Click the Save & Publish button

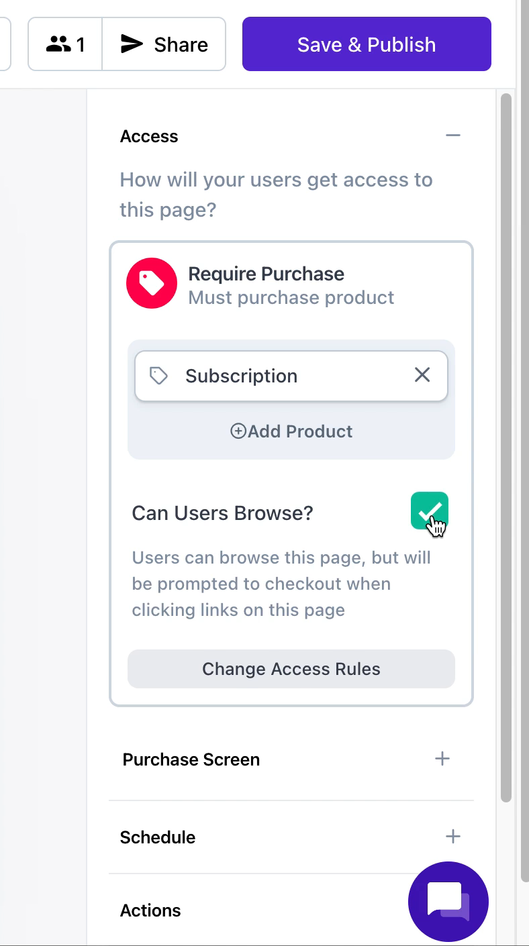pyautogui.click(x=367, y=44)
